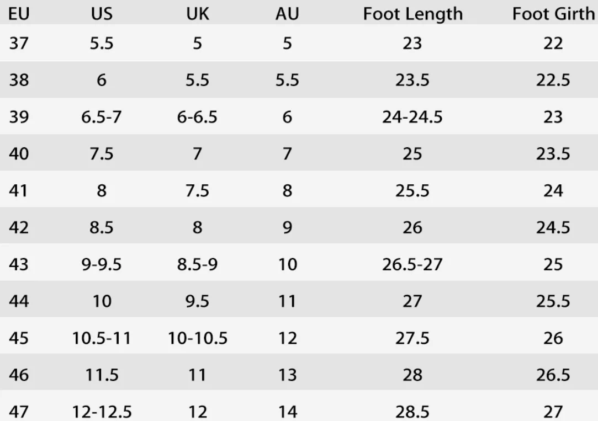Click the EU column header
Viewport: 598px width, 421px height.
(x=19, y=14)
